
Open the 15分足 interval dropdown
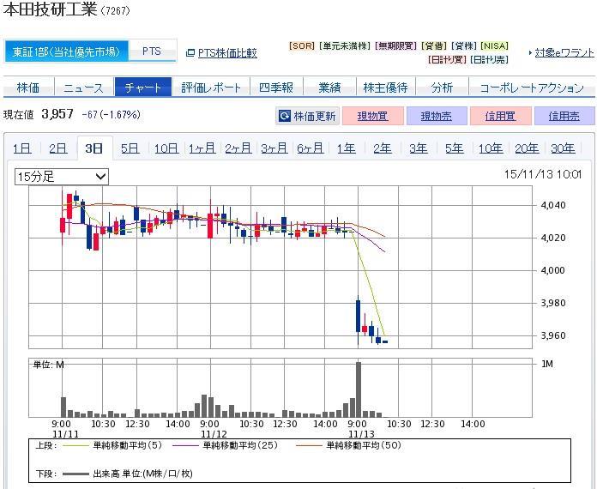61,177
